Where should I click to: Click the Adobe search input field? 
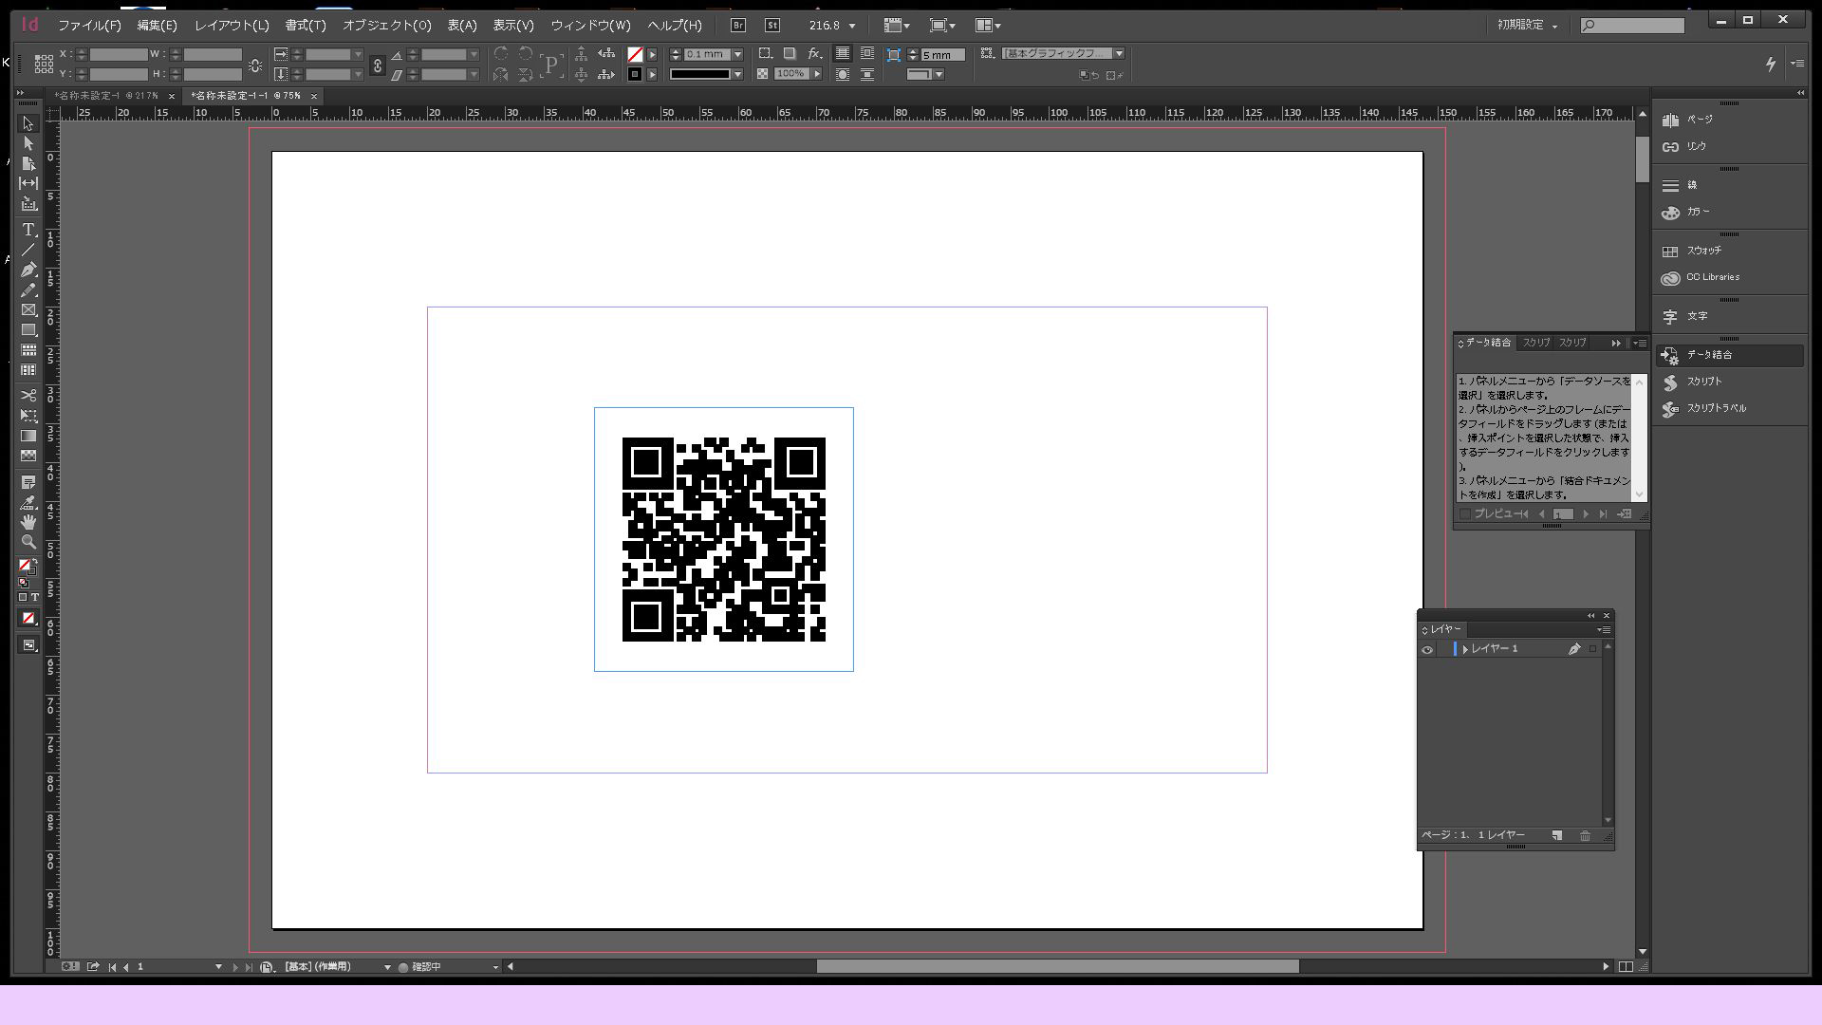[x=1633, y=26]
